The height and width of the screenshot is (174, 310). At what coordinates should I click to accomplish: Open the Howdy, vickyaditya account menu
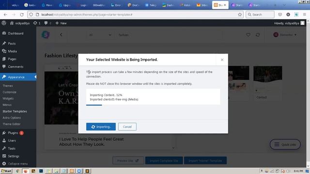289,23
